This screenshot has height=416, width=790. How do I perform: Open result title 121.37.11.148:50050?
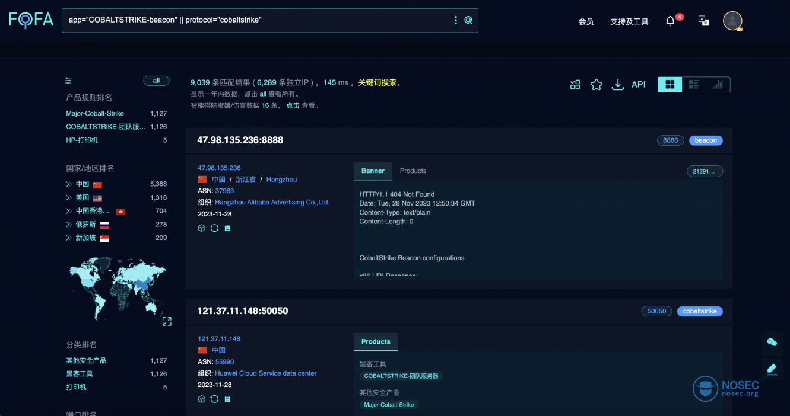pyautogui.click(x=243, y=311)
